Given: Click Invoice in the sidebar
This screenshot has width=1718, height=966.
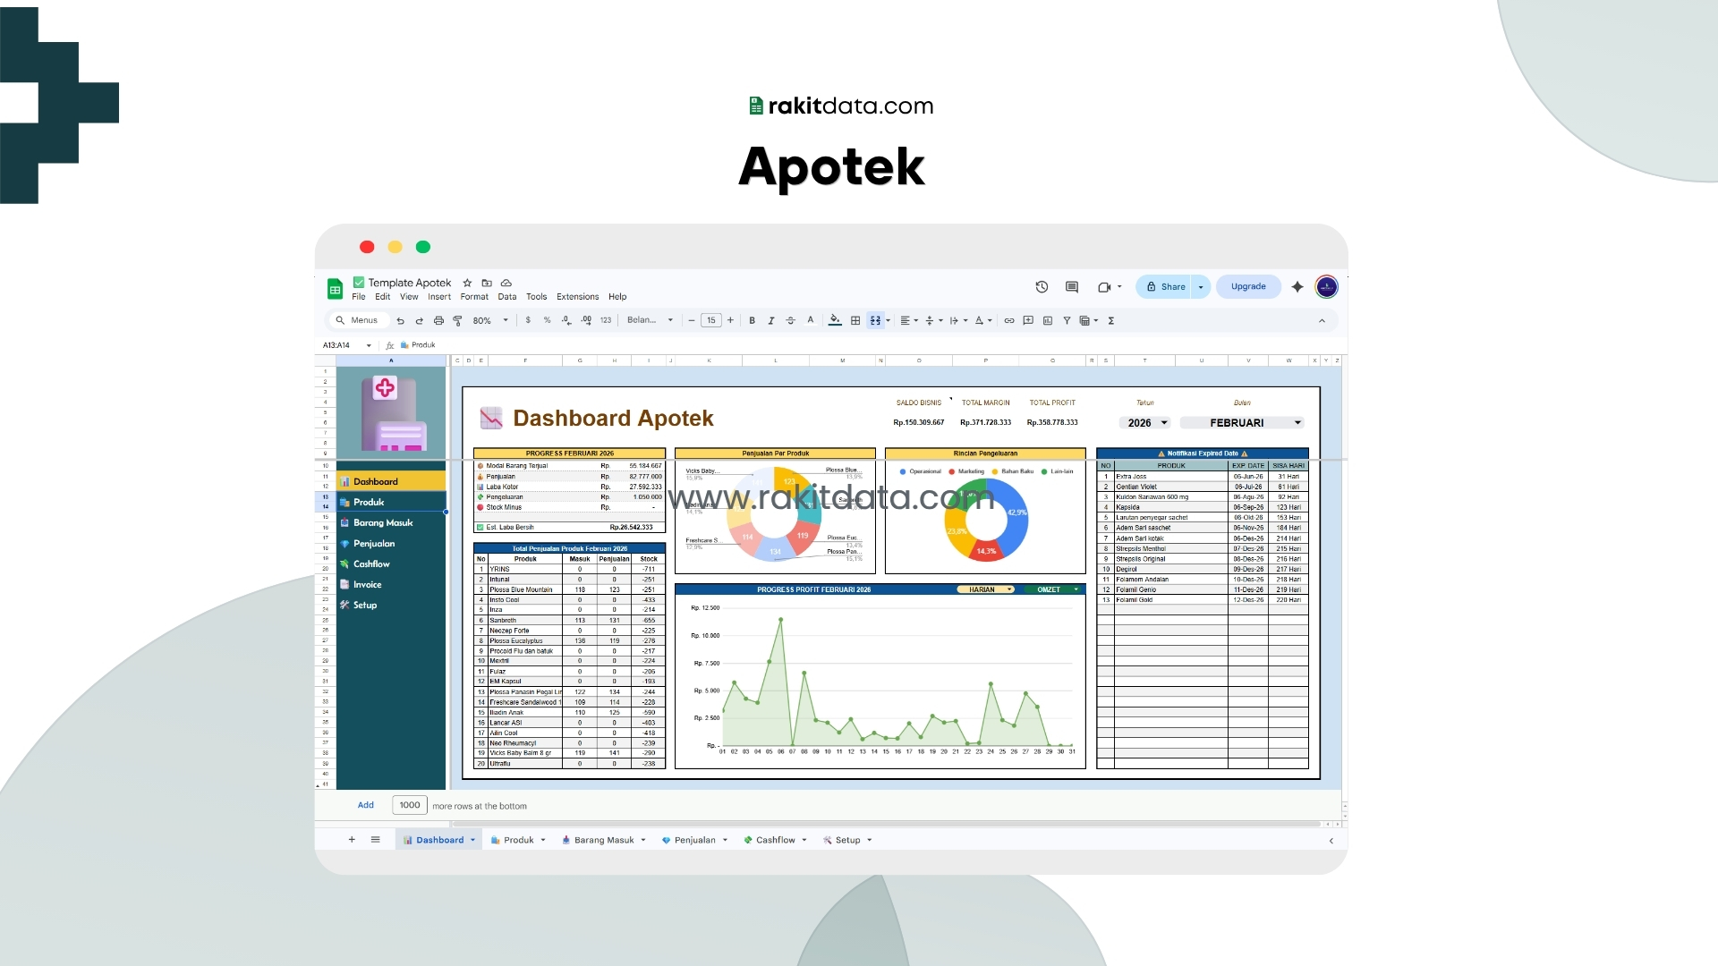Looking at the screenshot, I should tap(367, 585).
